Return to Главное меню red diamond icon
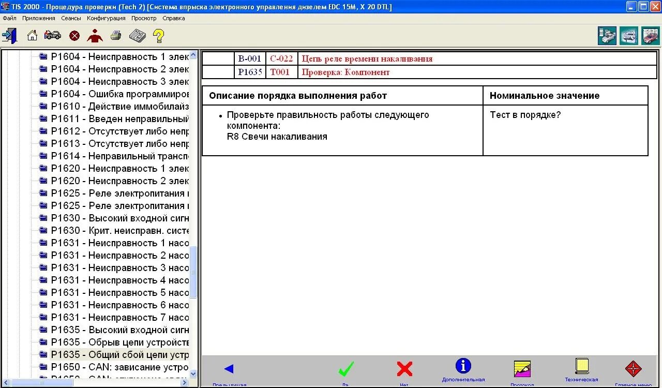 [633, 369]
